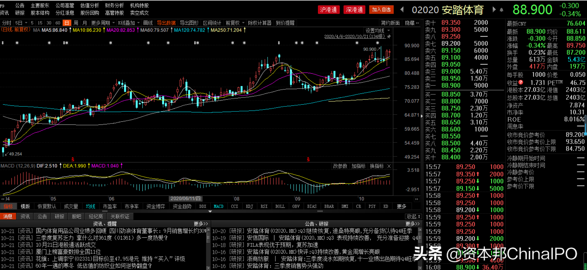
Task: Click the 沪港通 button
Action: pyautogui.click(x=329, y=10)
